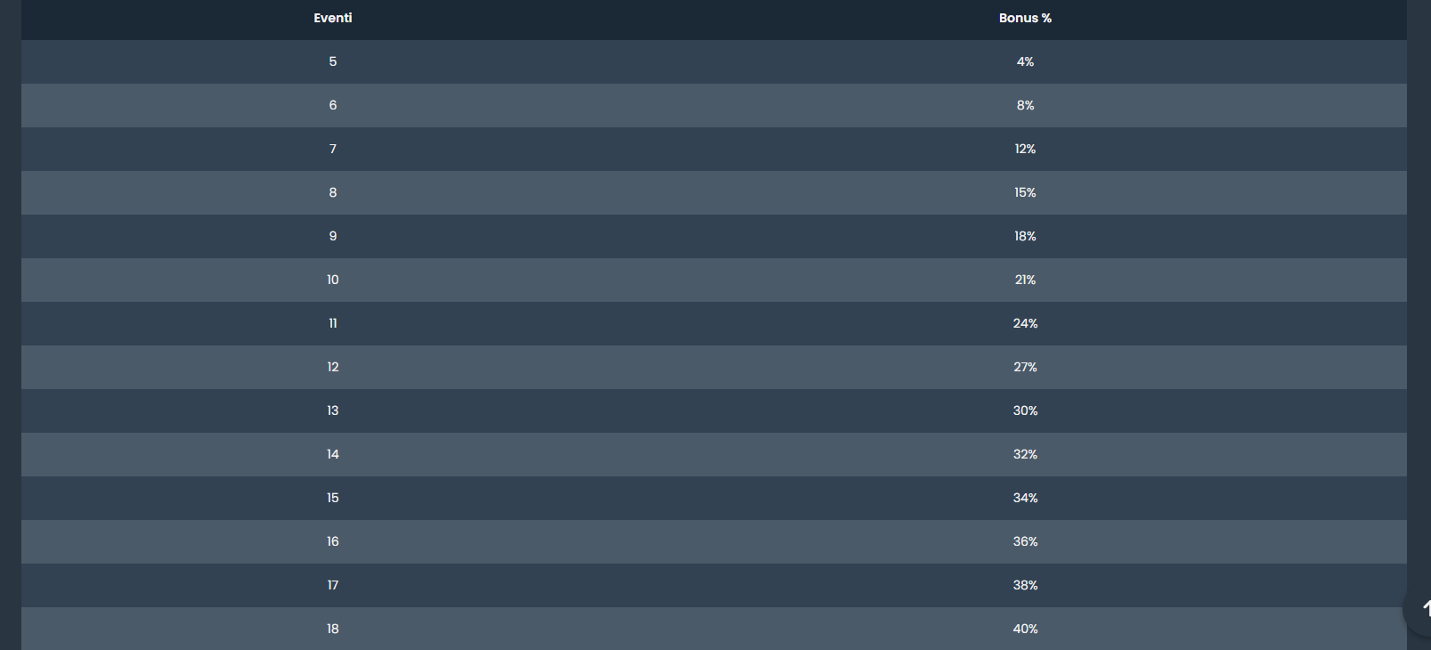The image size is (1431, 650).
Task: Select the 16 events row
Action: pyautogui.click(x=714, y=541)
